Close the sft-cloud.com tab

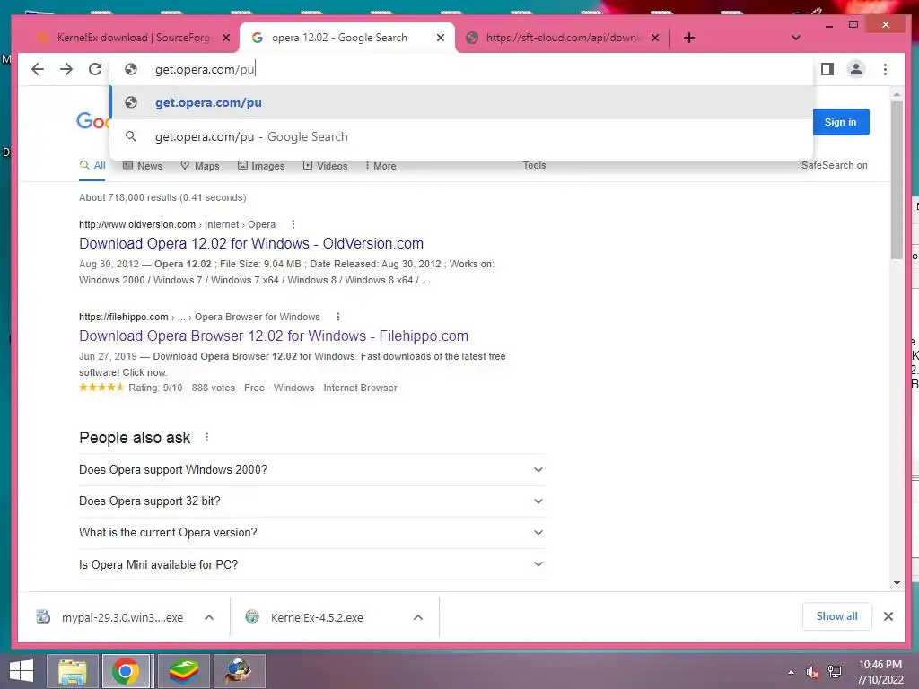(x=655, y=38)
